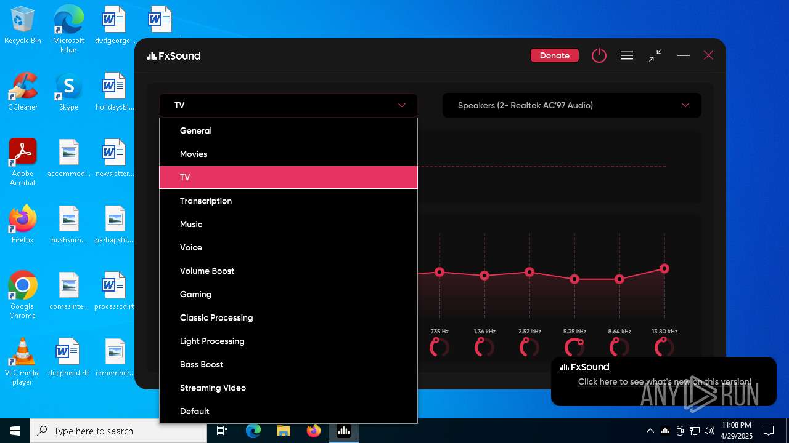Open Recycle Bin on desktop
789x443 pixels.
click(x=23, y=25)
